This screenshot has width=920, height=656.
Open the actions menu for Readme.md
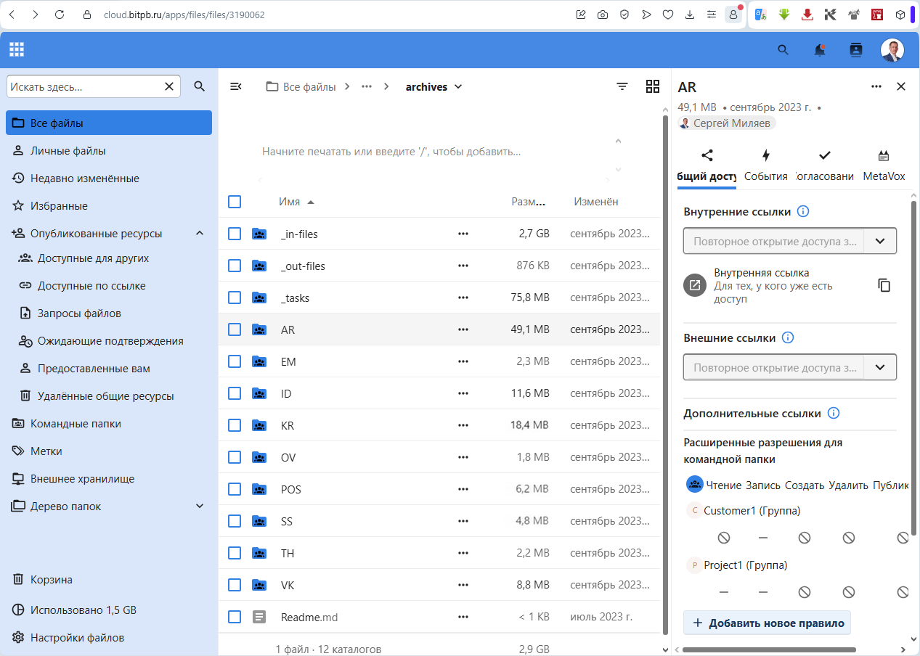(463, 617)
